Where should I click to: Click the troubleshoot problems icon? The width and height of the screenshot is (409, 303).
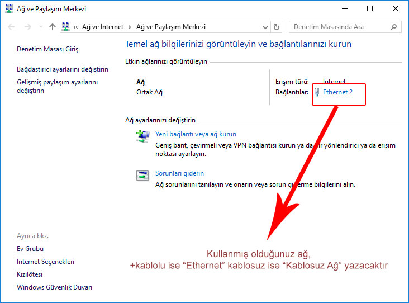tap(143, 175)
